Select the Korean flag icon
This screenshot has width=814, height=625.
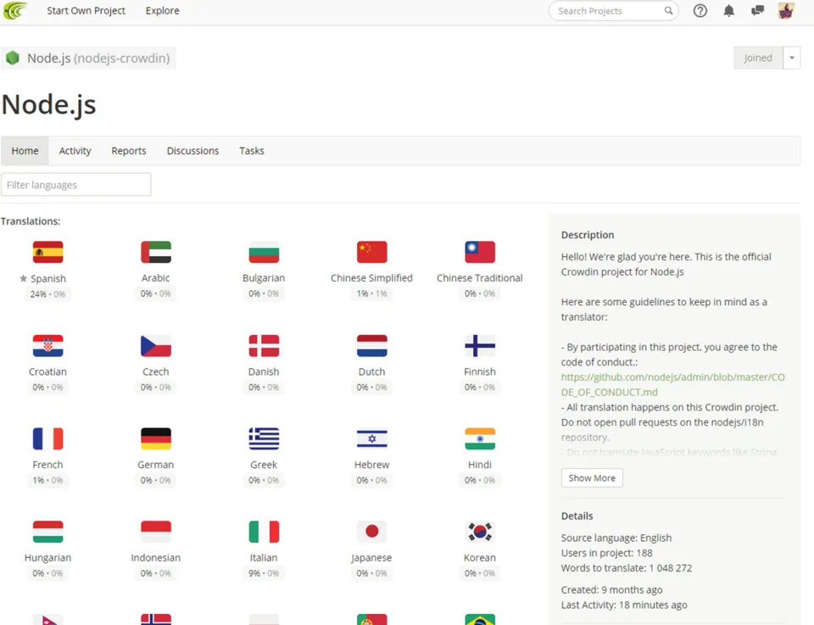pyautogui.click(x=480, y=532)
